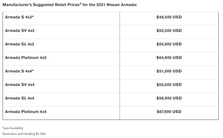Select the Armada S 4x2 row label
This screenshot has height=138, width=223.
[x=19, y=17]
